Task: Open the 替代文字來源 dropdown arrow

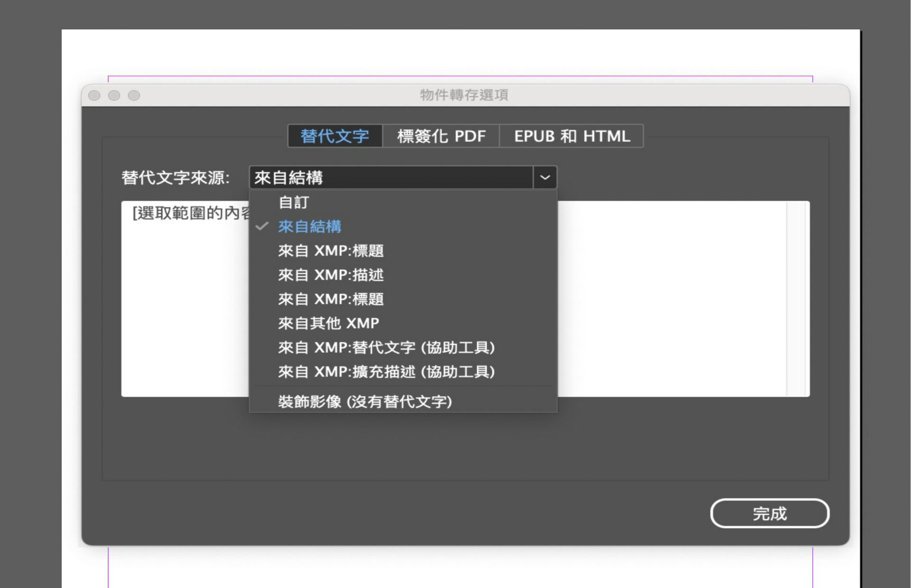Action: [544, 177]
